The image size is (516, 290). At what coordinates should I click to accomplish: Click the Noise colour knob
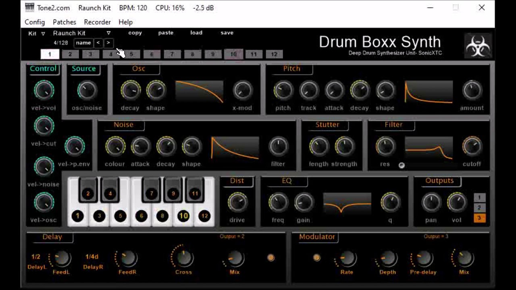tap(115, 146)
